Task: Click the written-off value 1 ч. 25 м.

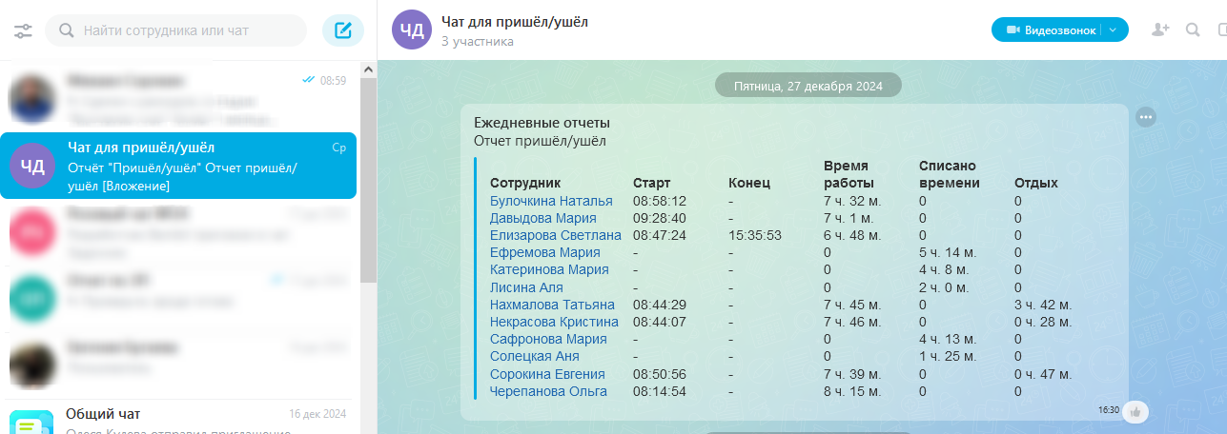Action: tap(948, 356)
